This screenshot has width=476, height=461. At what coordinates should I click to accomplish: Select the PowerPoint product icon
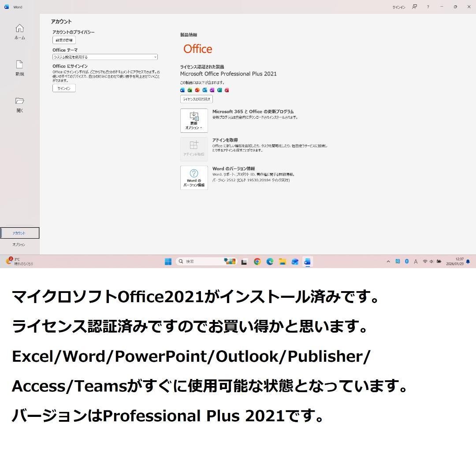(x=197, y=90)
